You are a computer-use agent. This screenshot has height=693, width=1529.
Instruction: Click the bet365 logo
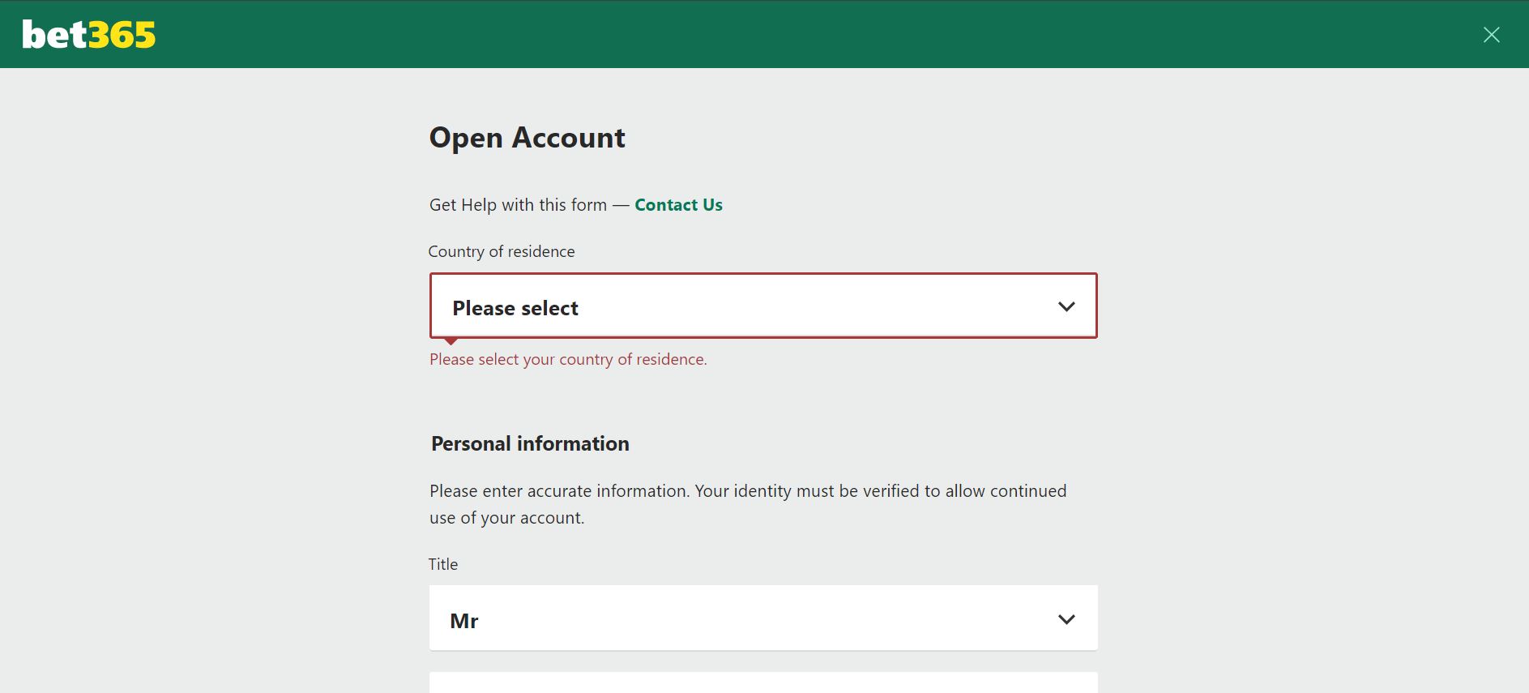[x=89, y=34]
